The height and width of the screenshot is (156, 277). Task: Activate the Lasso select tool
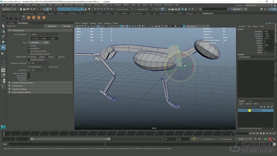coord(3,31)
